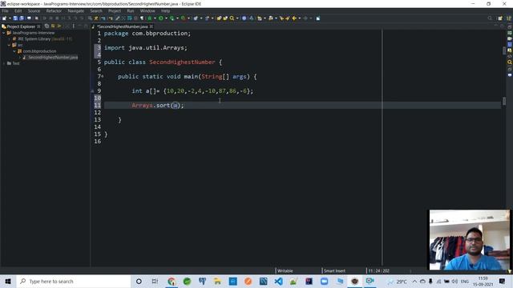Open the Edit menu

[x=18, y=10]
